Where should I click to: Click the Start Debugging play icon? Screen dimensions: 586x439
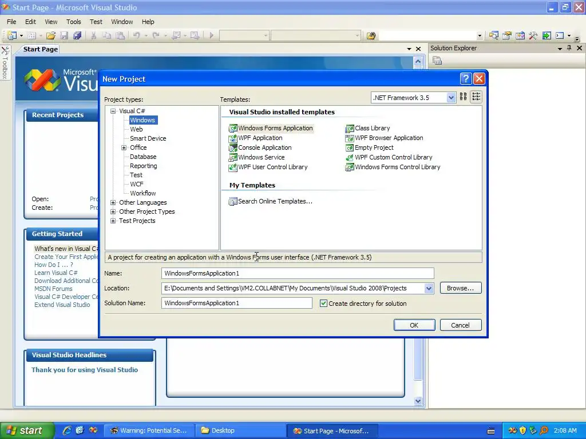pos(212,35)
